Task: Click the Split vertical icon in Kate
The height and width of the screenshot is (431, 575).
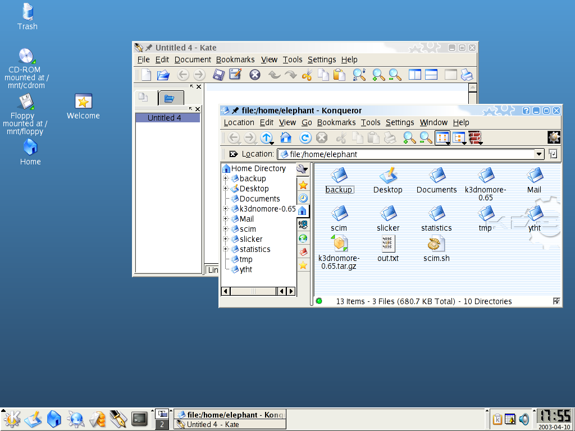Action: pos(415,75)
